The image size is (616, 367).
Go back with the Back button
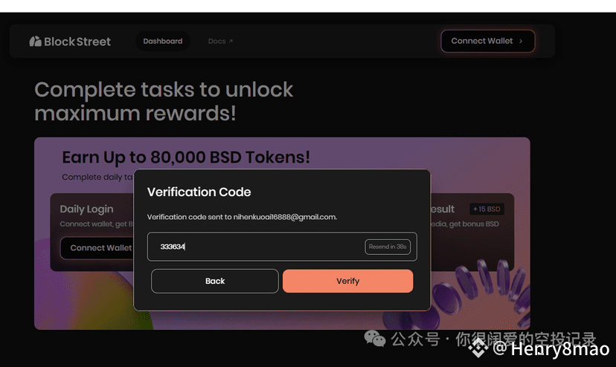click(215, 281)
